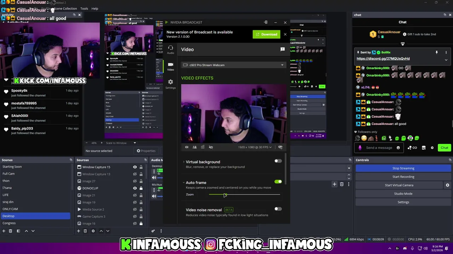Open the Scene Collection menu

[x=65, y=8]
